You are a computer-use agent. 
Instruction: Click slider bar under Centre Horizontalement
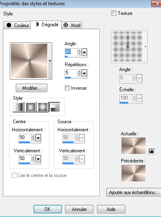[x=30, y=142]
